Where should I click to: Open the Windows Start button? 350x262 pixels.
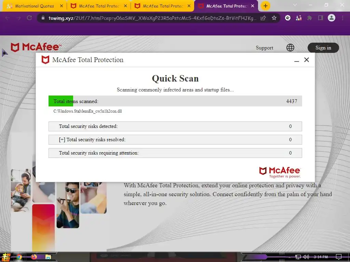coord(6,257)
